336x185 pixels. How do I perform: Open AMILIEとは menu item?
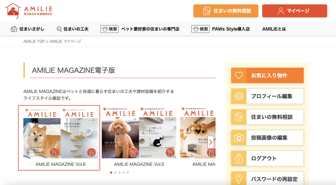pyautogui.click(x=274, y=29)
